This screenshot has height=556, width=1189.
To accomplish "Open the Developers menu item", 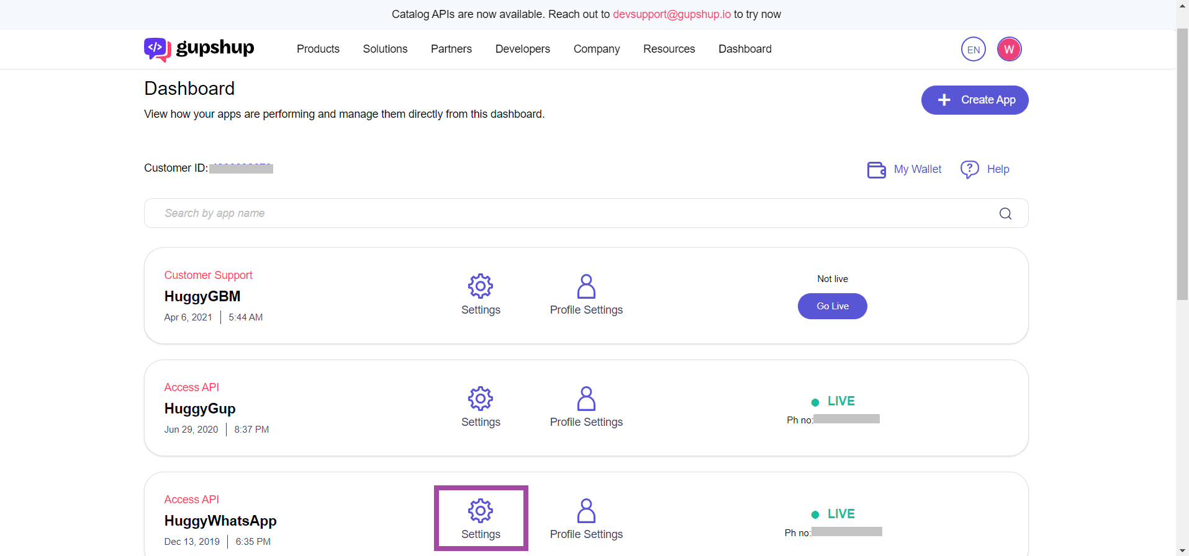I will (x=522, y=49).
